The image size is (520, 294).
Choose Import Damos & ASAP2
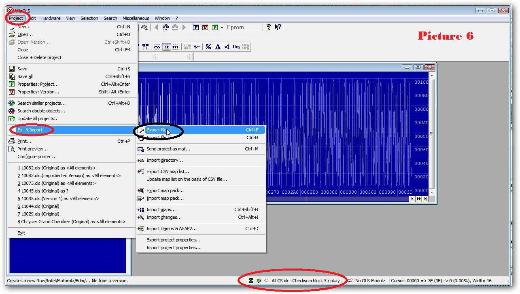tap(201, 228)
